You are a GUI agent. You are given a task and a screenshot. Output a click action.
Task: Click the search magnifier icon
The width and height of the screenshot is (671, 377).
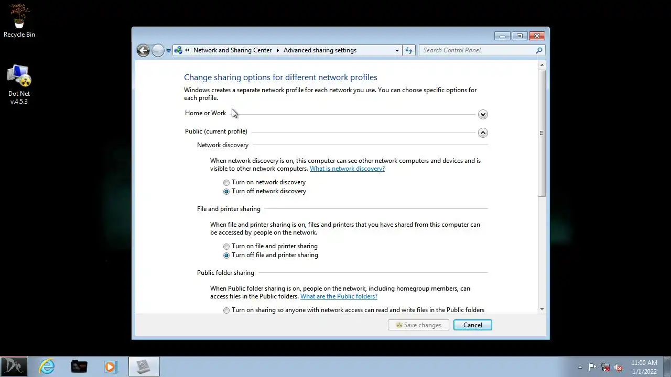(x=539, y=50)
